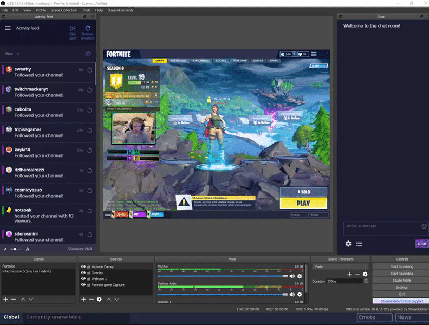This screenshot has height=325, width=429.
Task: Open the chat user list icon
Action: click(359, 244)
